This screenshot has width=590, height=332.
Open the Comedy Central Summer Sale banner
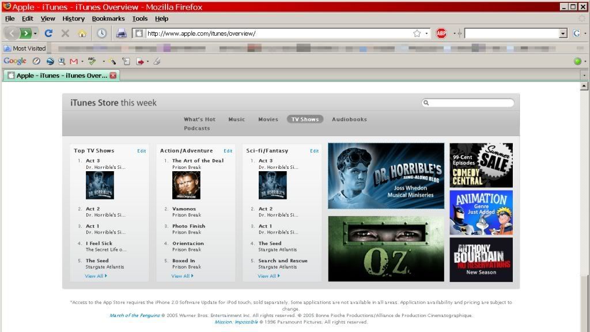pyautogui.click(x=481, y=165)
